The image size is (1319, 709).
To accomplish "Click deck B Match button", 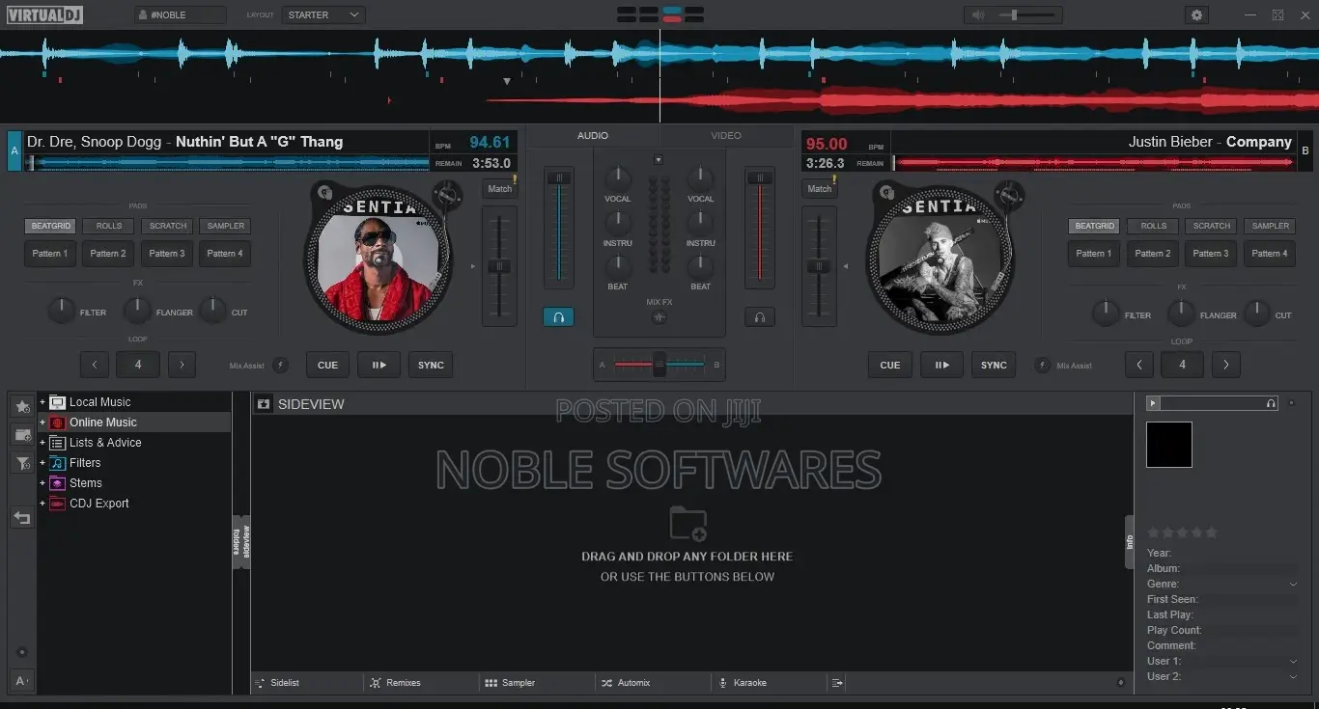I will point(820,188).
